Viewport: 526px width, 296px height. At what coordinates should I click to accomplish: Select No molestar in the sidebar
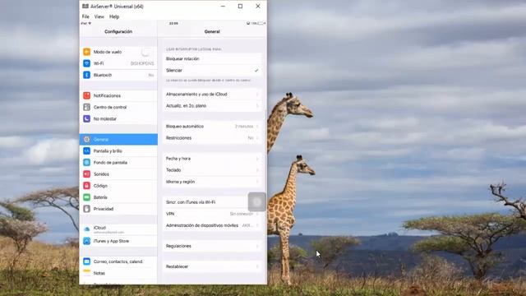tap(105, 118)
